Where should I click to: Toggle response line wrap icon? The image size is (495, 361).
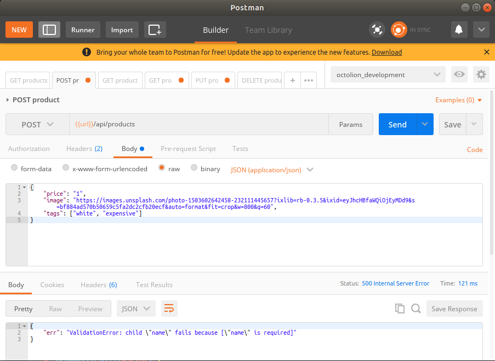click(x=169, y=308)
